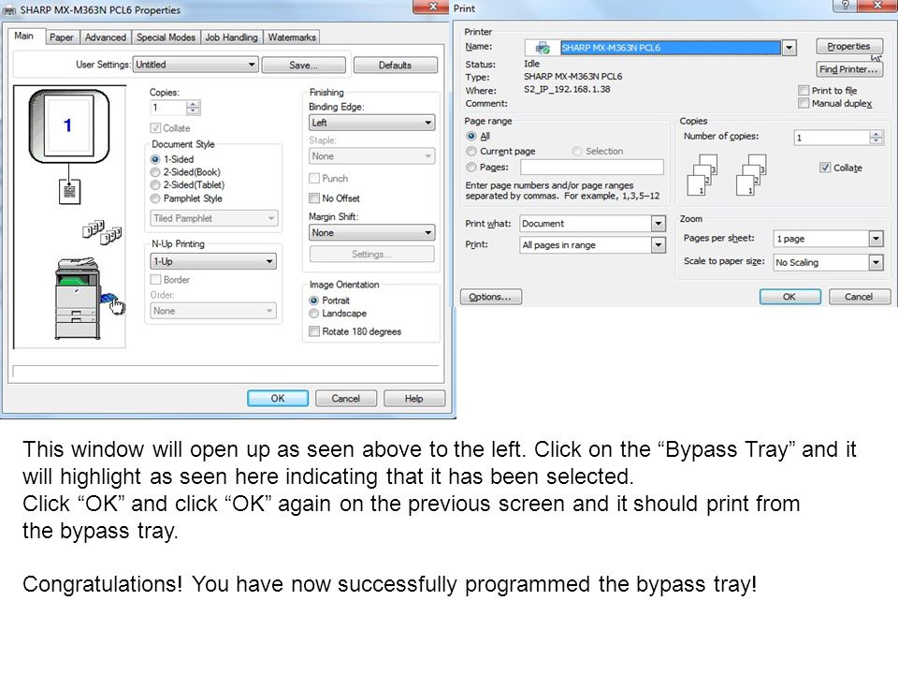Toggle Collate checkbox in Print dialog
Viewport: 898px width, 674px height.
click(825, 168)
